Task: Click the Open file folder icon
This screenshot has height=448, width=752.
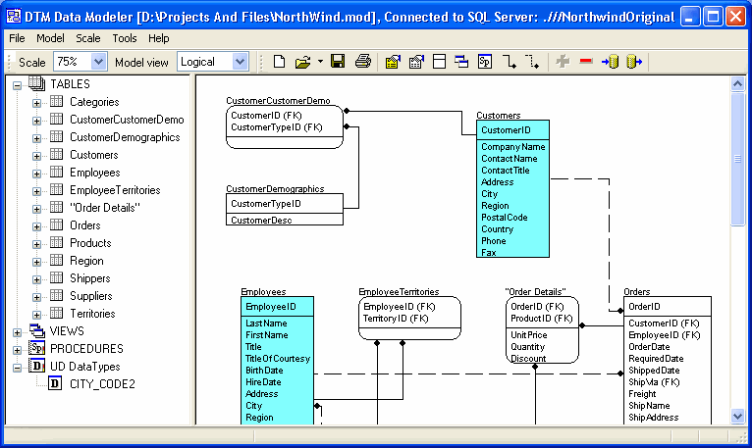Action: coord(302,62)
